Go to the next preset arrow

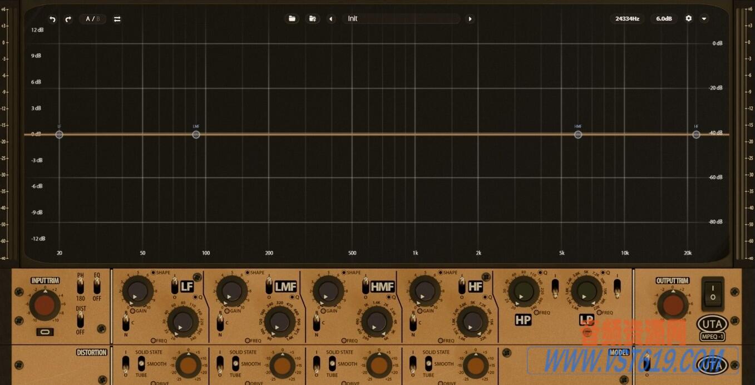coord(470,18)
